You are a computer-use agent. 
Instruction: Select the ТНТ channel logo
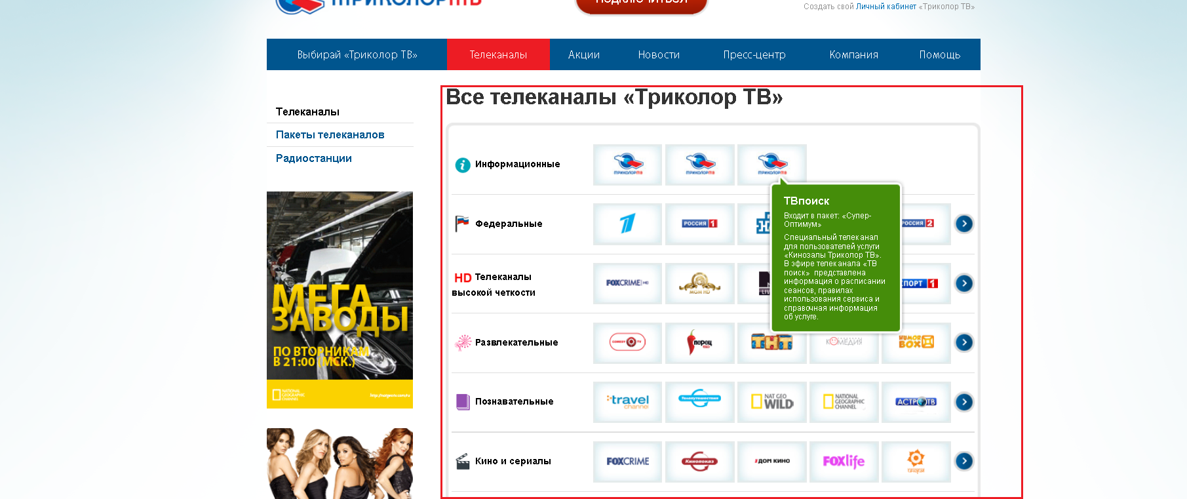click(771, 343)
